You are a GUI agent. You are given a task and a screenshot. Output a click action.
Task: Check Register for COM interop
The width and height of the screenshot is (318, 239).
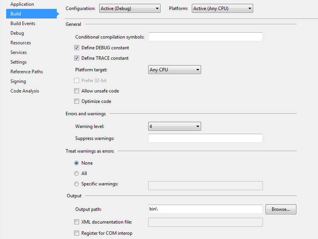click(x=76, y=233)
